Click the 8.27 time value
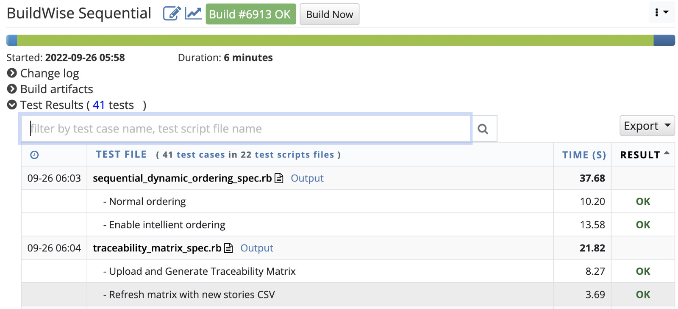This screenshot has height=309, width=678. point(595,271)
